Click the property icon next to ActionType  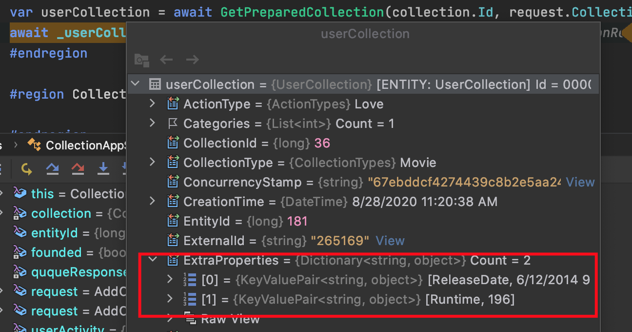[x=172, y=104]
